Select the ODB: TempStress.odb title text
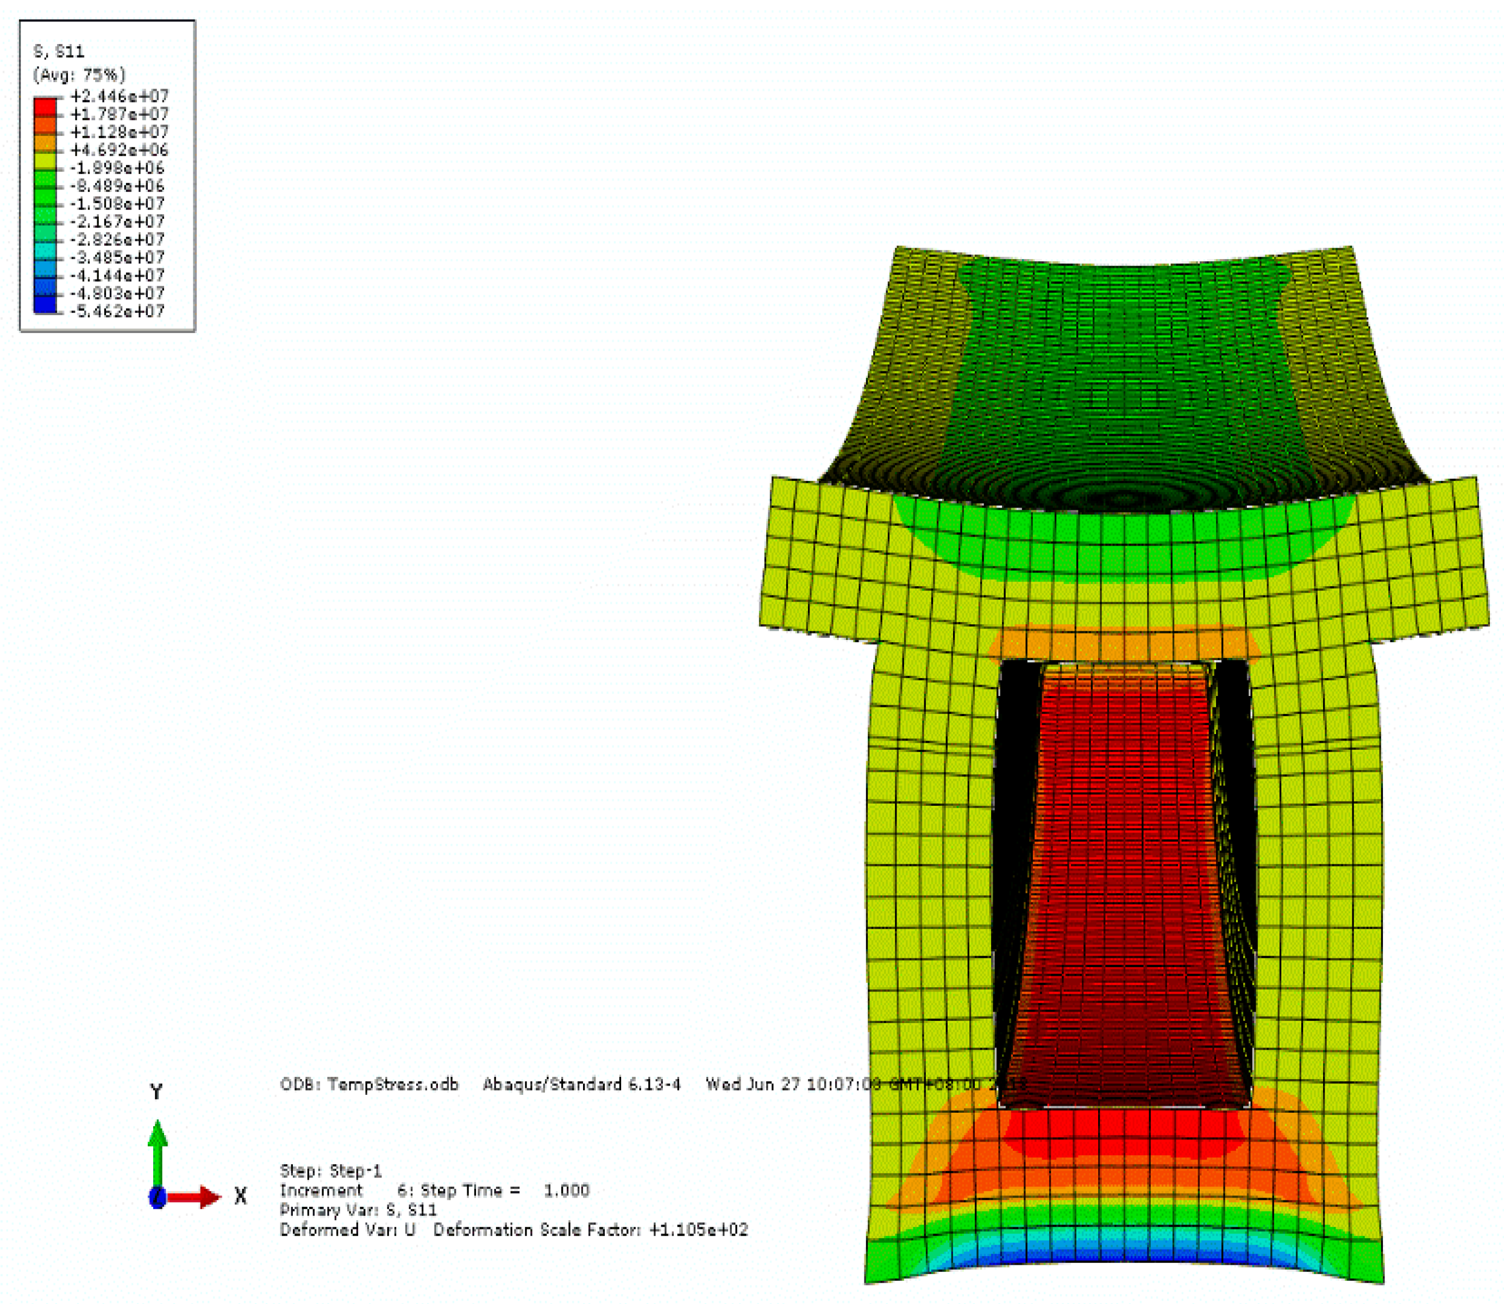 [x=369, y=1084]
